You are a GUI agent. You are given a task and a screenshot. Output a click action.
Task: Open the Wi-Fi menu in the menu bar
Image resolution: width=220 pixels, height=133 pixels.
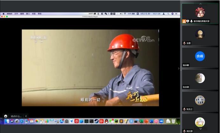point(125,14)
